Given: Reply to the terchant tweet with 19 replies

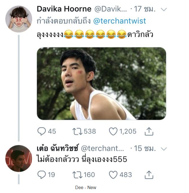Looking at the screenshot, I should (x=42, y=174).
